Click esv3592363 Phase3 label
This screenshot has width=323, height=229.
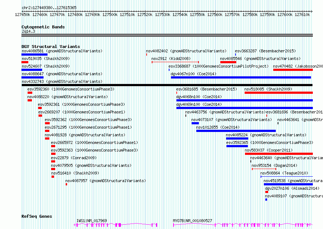(x=94, y=150)
